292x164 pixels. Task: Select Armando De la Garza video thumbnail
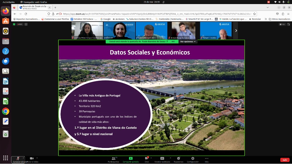183,31
